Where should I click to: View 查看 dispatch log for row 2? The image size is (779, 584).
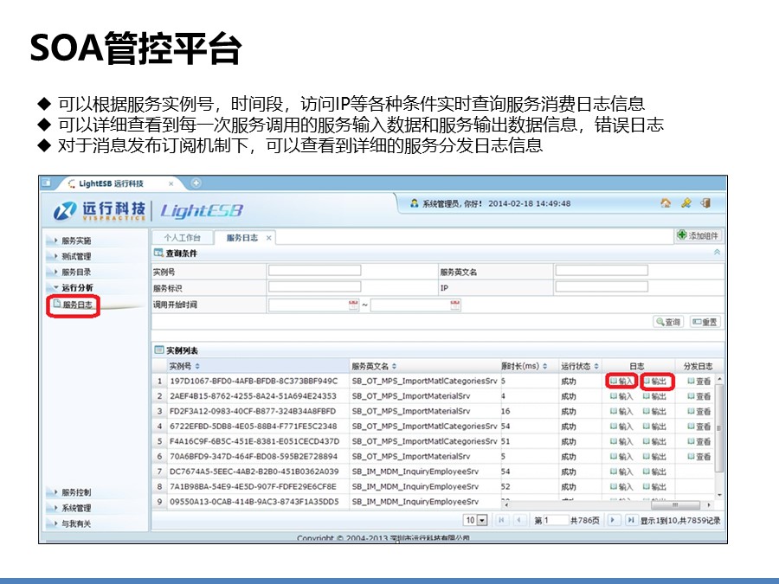coord(699,396)
